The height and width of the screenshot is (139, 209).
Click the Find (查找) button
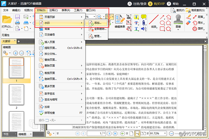(178, 10)
